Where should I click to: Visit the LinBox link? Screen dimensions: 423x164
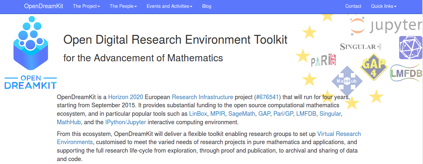[198, 114]
